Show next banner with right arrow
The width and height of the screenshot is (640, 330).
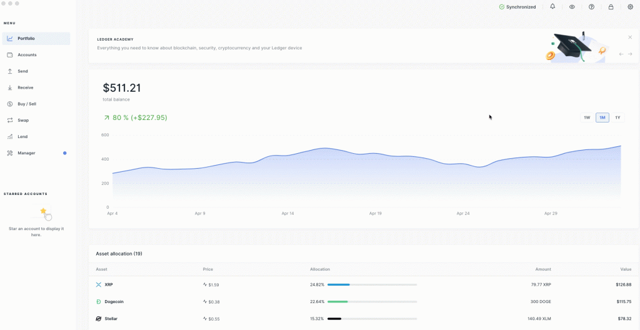click(x=630, y=54)
